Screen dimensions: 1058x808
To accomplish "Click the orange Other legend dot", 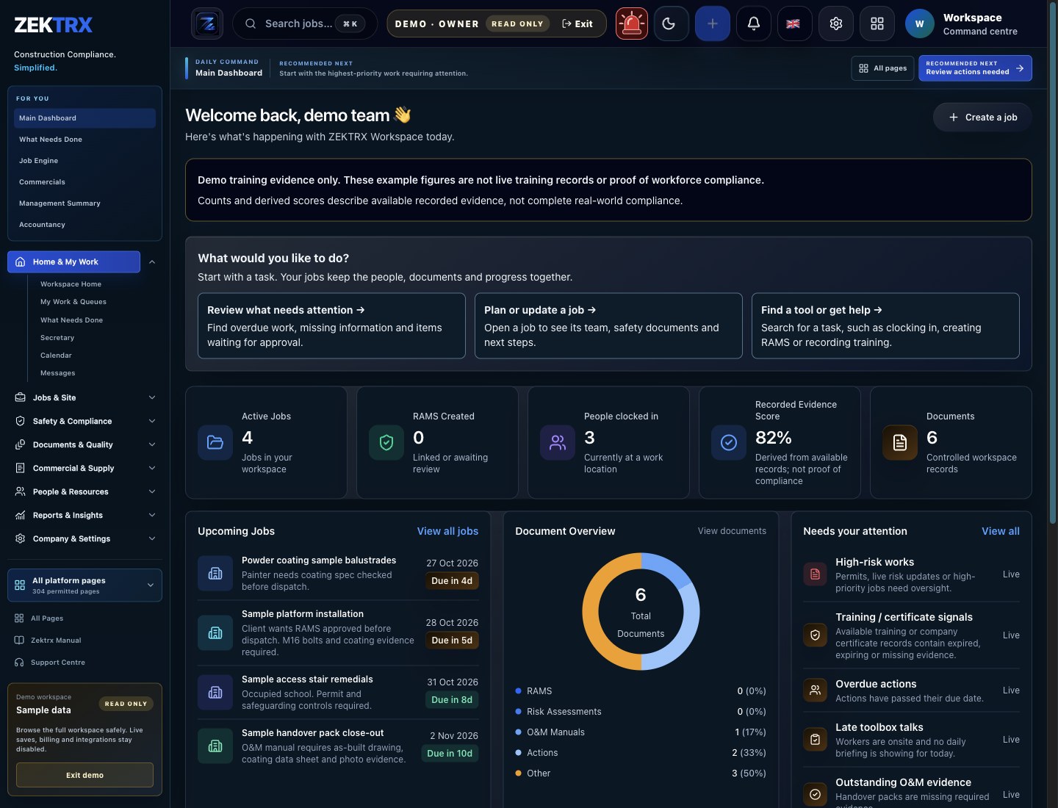I will [x=519, y=773].
